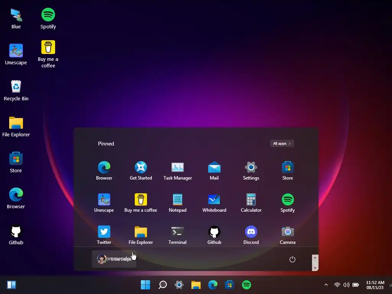Open the Mail app in Start menu

click(x=214, y=171)
